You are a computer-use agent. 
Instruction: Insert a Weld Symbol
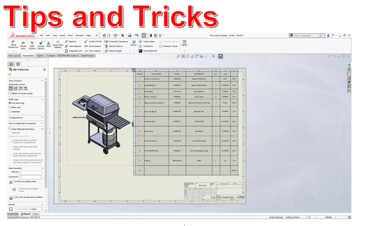[93, 46]
